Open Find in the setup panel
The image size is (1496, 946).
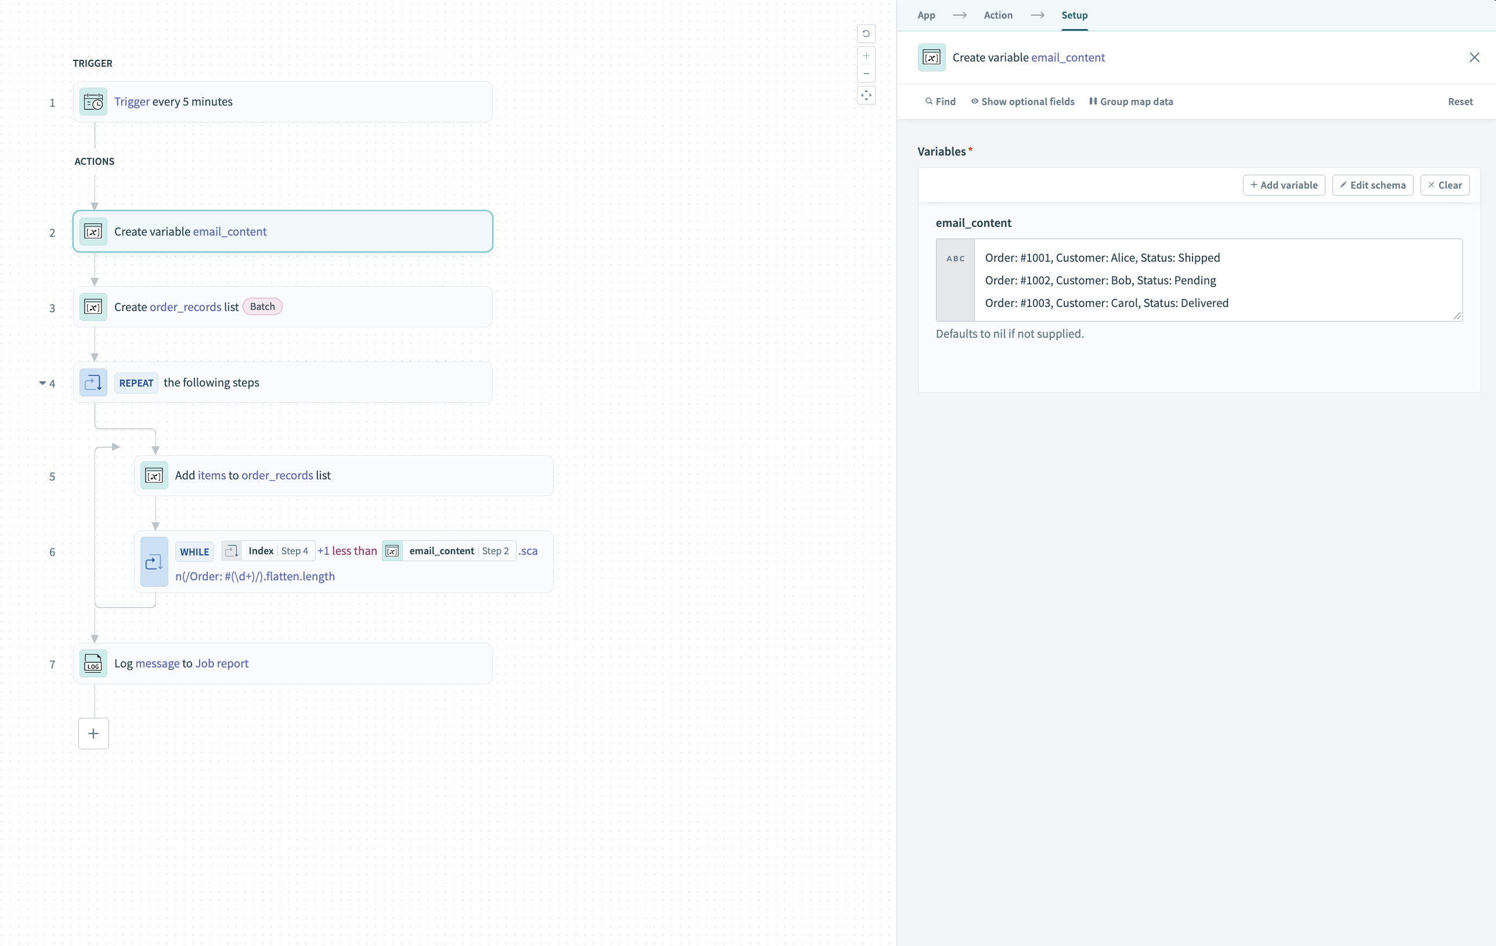[940, 101]
